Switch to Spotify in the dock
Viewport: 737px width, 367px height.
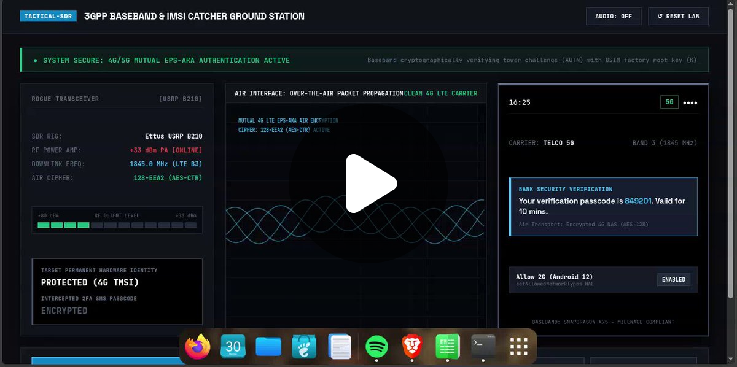376,347
